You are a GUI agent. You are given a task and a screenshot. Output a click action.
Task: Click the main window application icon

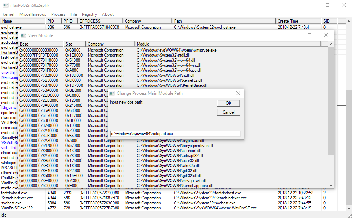pos(6,5)
